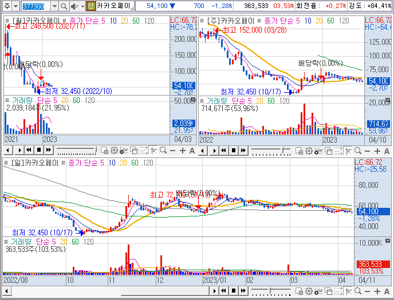Zoom in the weekly chart with plus
Screen dimensions: 394x300
(x=377, y=151)
